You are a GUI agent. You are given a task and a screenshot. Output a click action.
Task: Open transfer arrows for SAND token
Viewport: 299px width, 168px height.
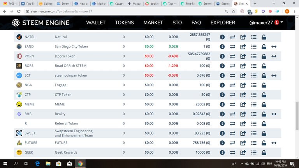(232, 47)
